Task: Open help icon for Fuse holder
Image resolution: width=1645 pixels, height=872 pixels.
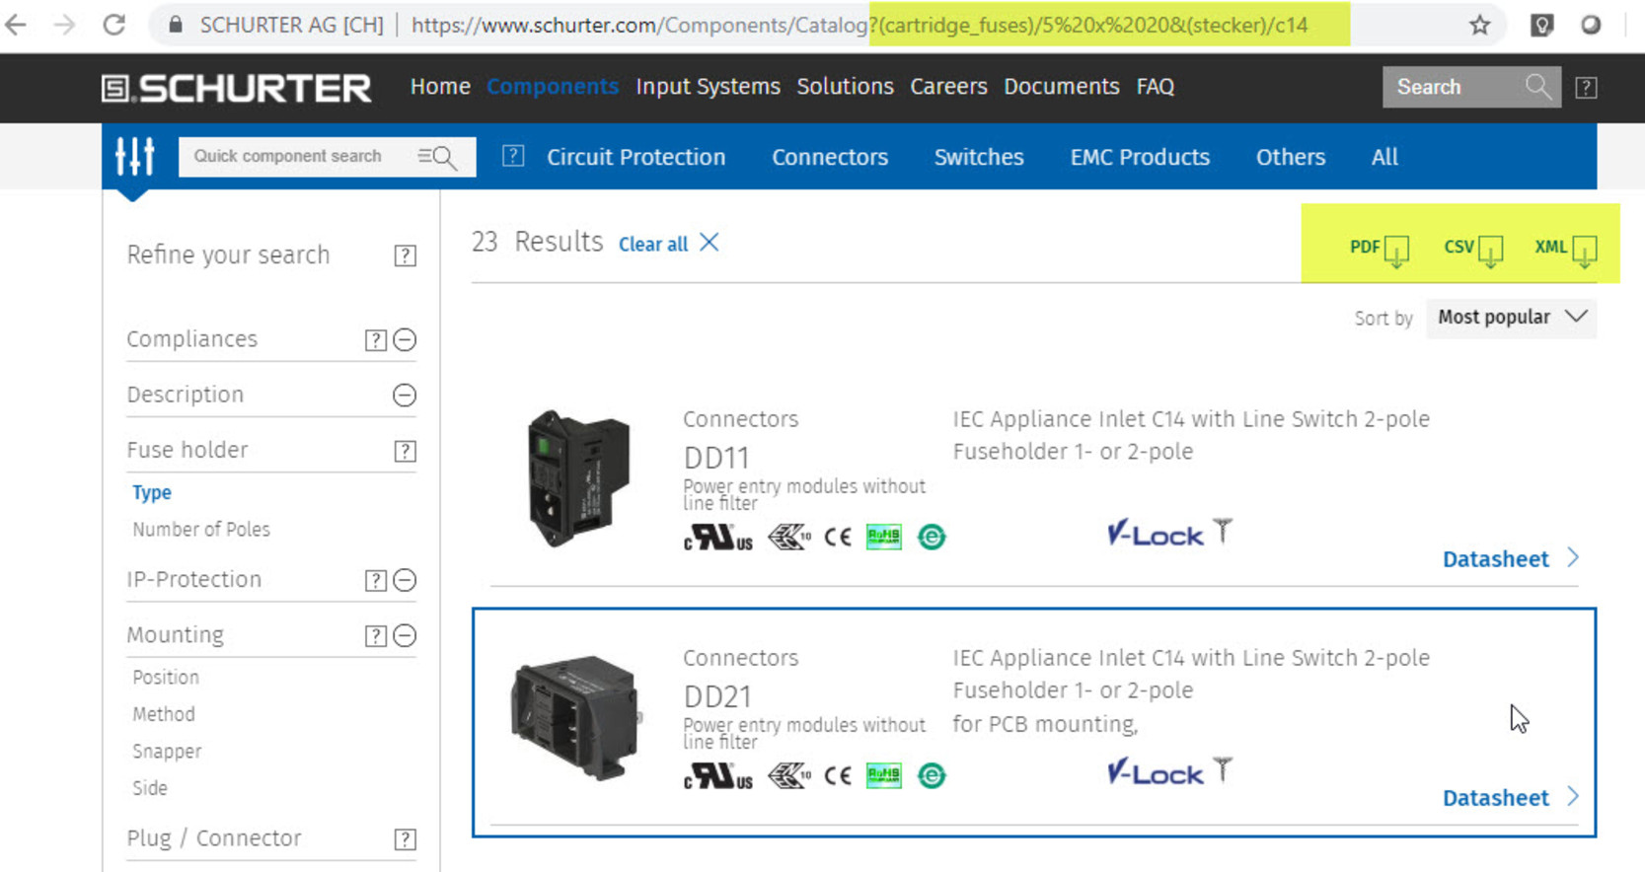Action: coord(405,452)
